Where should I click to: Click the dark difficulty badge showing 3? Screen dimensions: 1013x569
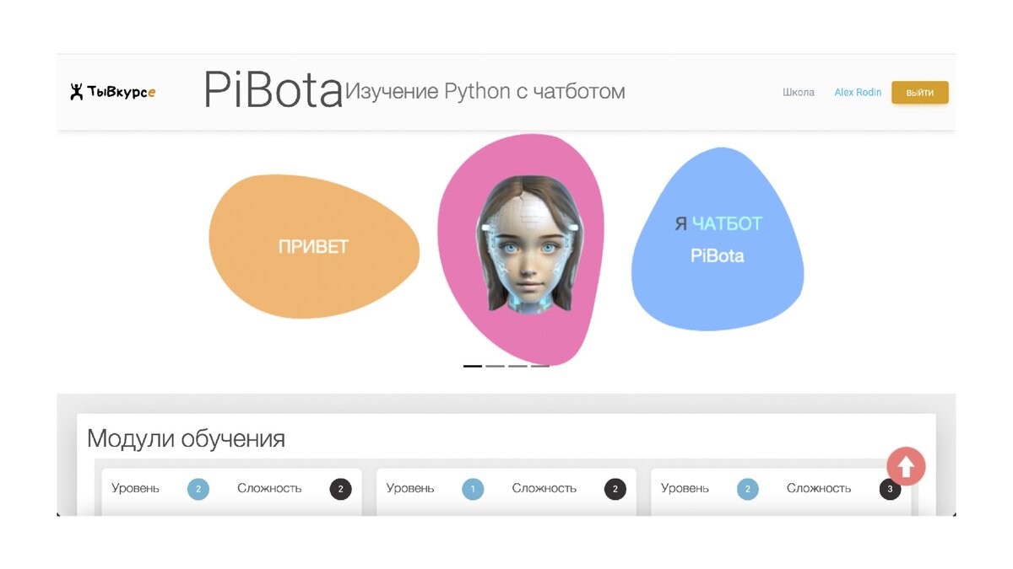[890, 489]
